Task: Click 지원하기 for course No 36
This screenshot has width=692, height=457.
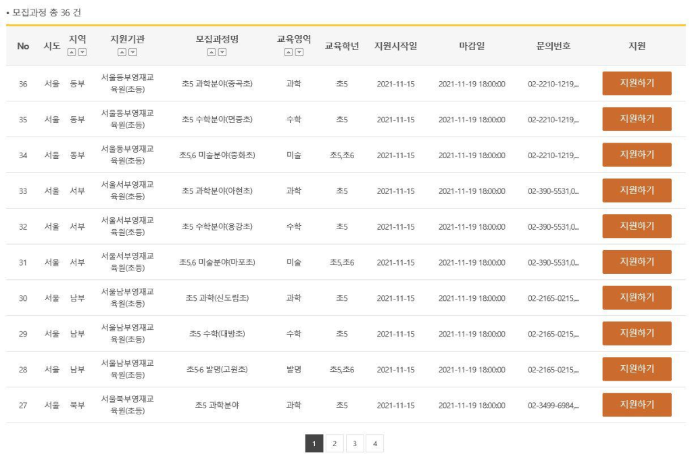Action: (637, 83)
